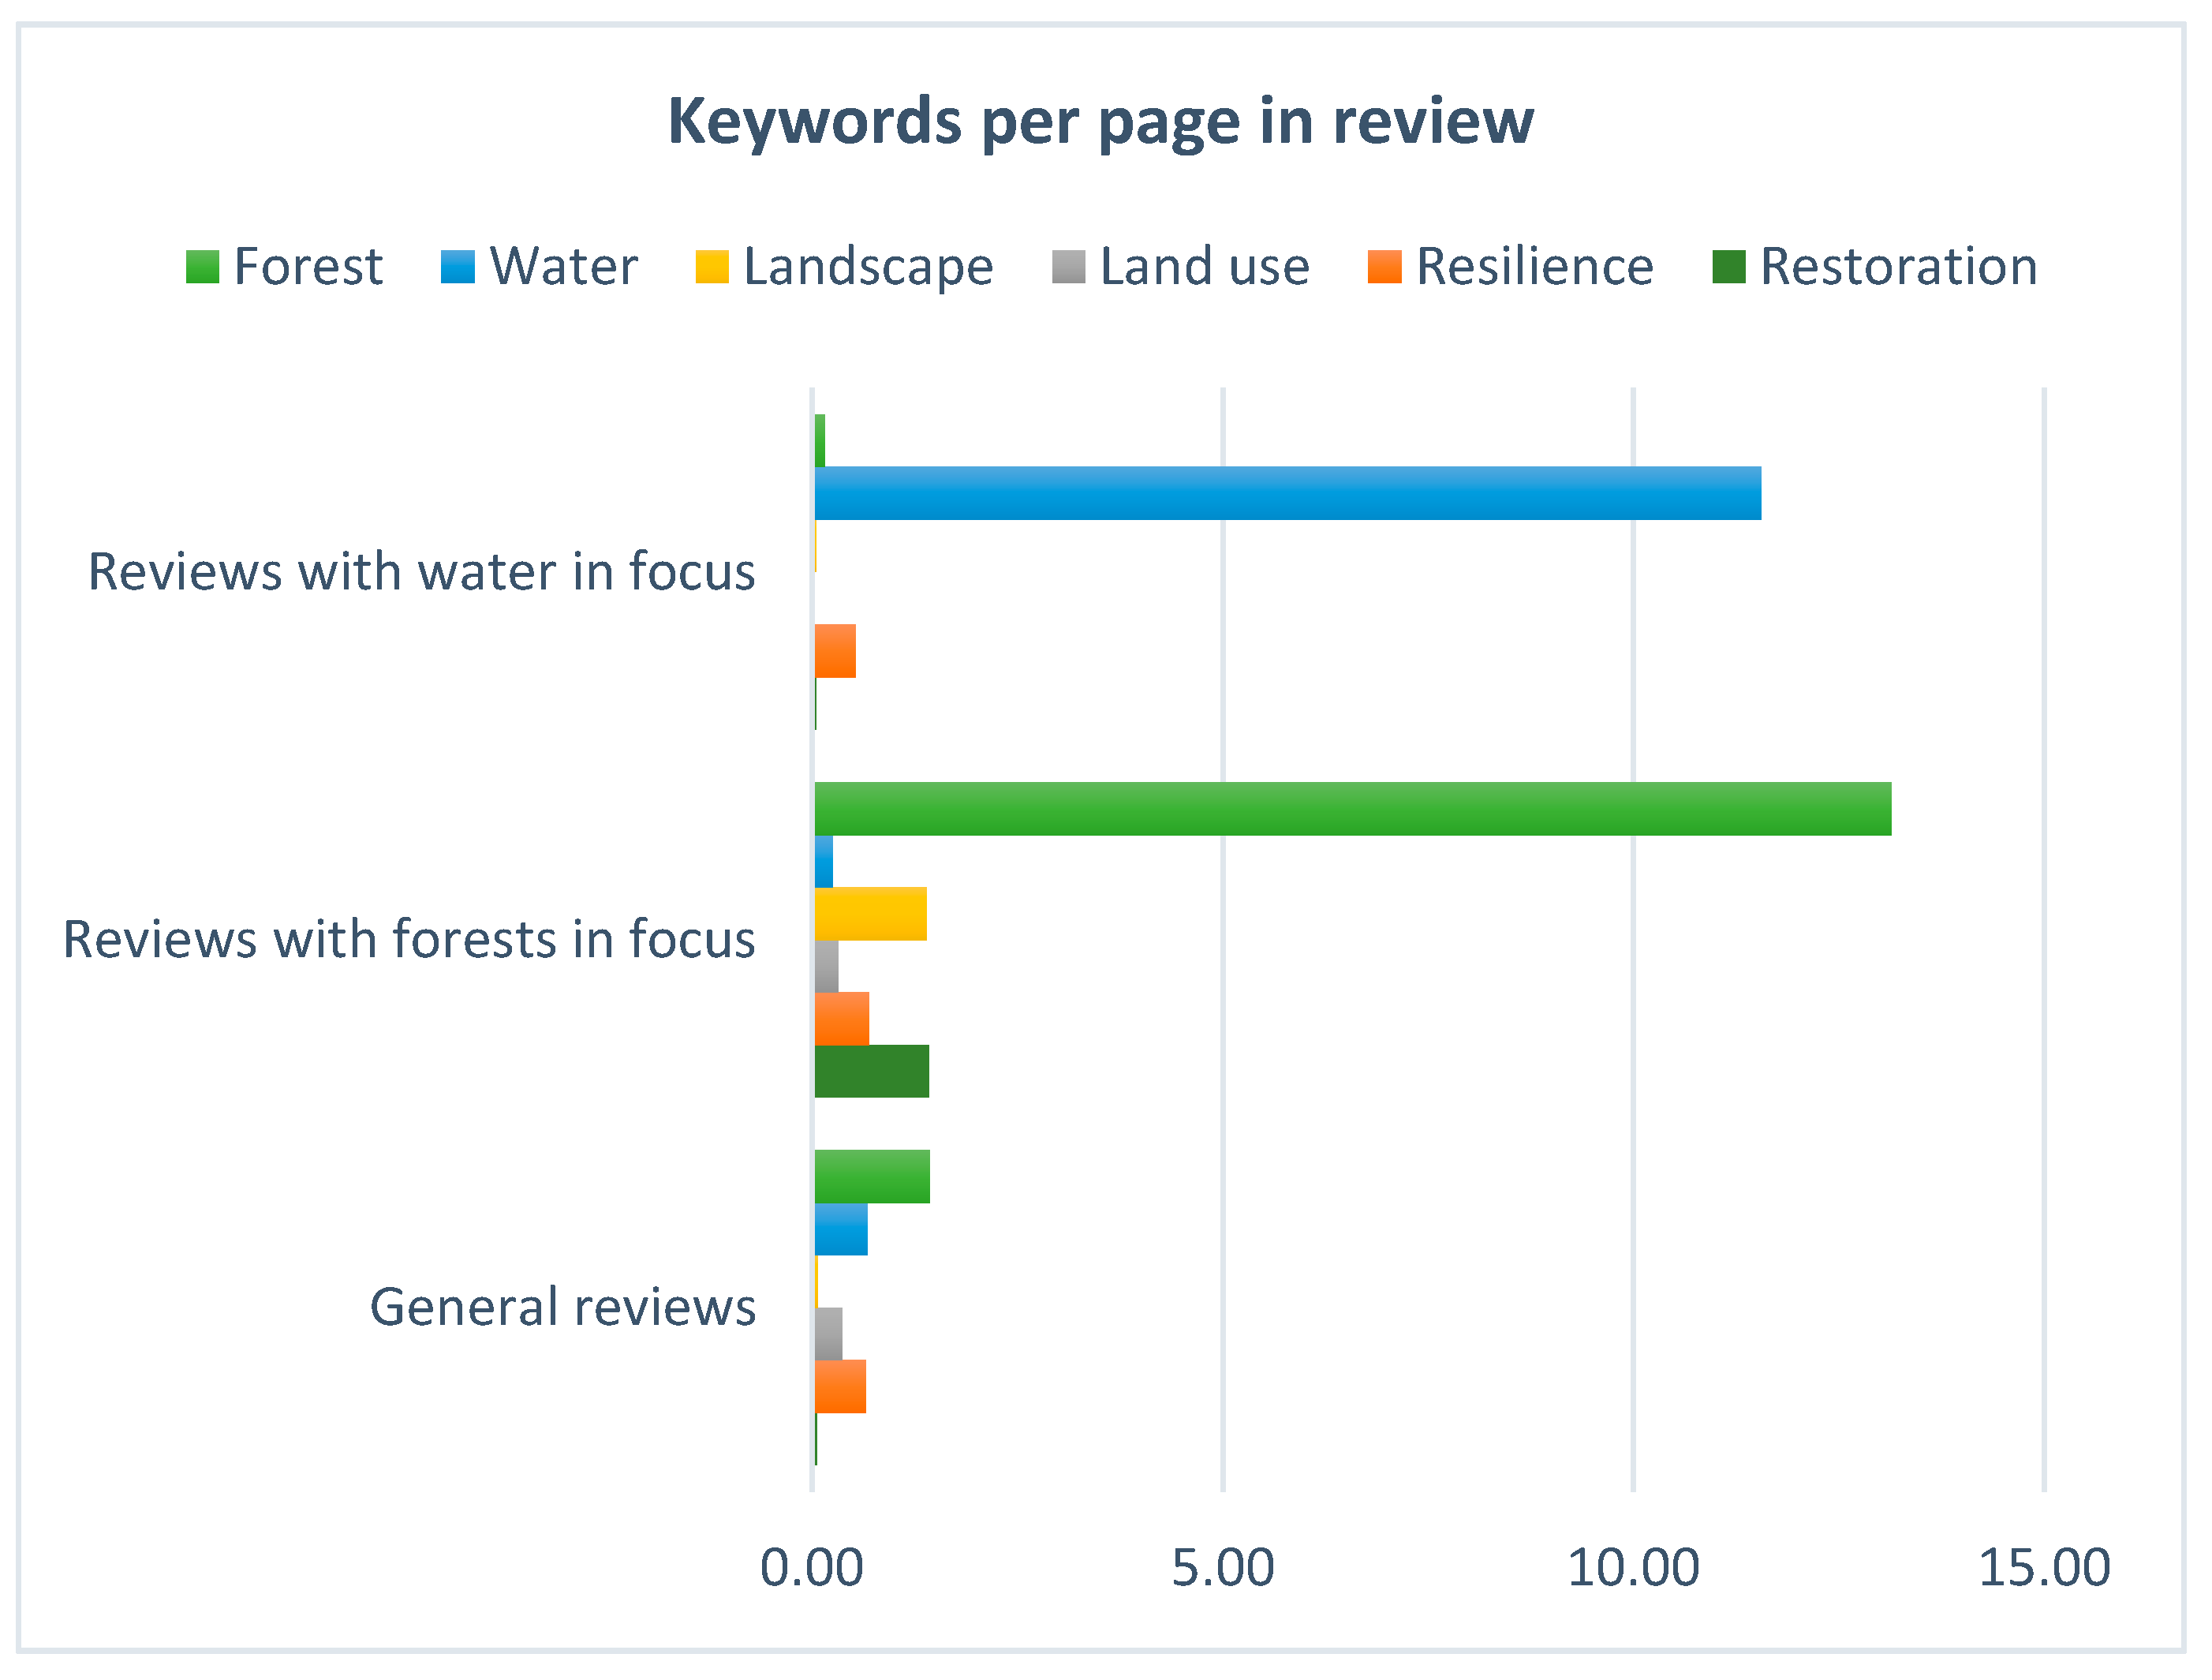The image size is (2212, 1680).
Task: Select the orange Resilience bar in water-focused reviews
Action: (x=835, y=651)
